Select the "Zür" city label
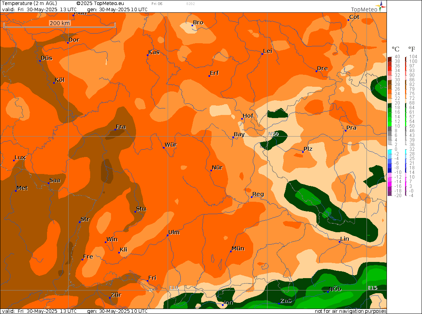This screenshot has height=314, width=422. point(116,295)
